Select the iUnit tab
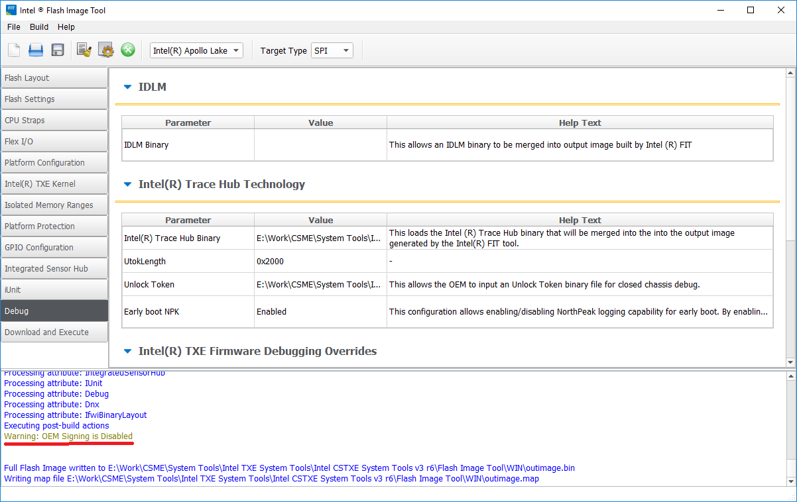The image size is (797, 502). coord(54,289)
